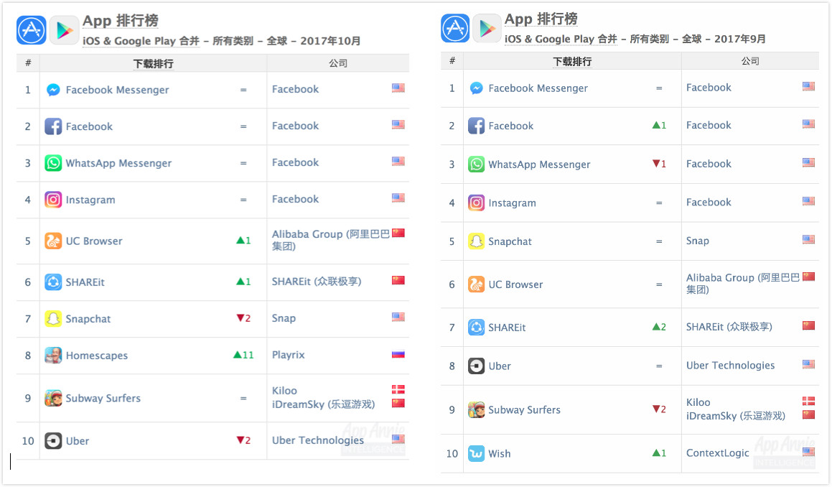
Task: Open Uber Technologies link in September 2017 chart
Action: (x=730, y=366)
